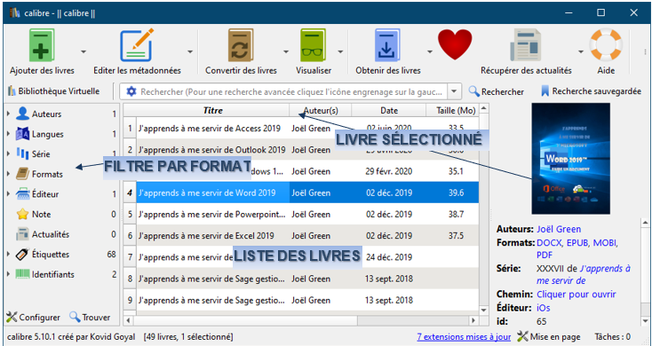The width and height of the screenshot is (652, 346).
Task: Click the Date column header
Action: point(389,111)
